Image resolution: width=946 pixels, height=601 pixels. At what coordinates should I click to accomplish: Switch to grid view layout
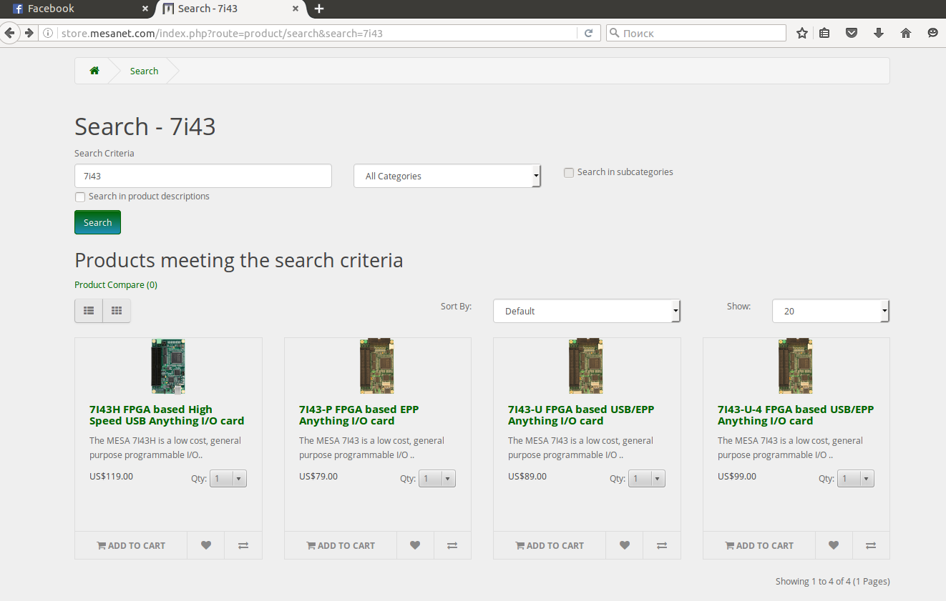tap(117, 311)
